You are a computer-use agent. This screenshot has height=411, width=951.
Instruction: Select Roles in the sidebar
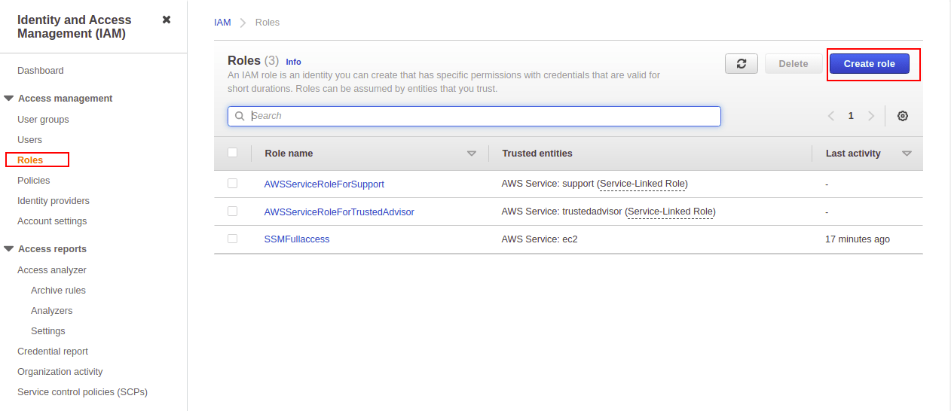[x=30, y=160]
